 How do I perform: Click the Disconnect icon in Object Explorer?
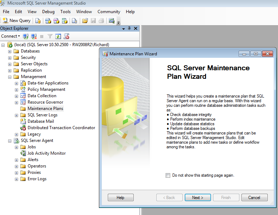34,36
